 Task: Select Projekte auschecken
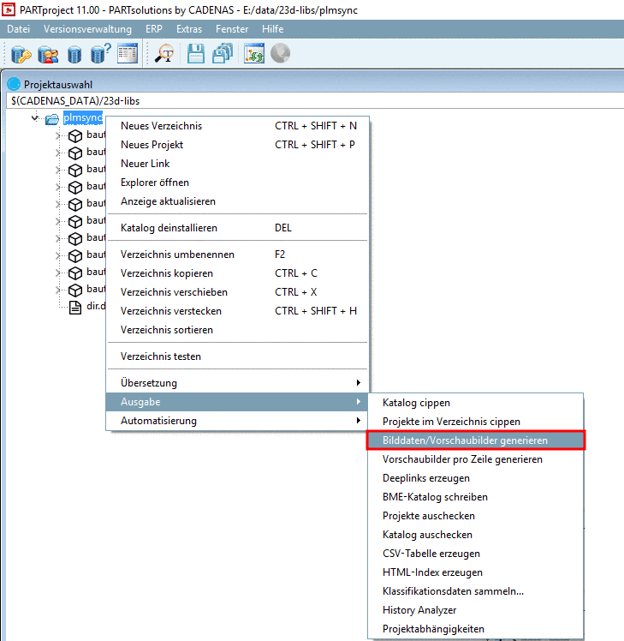pos(476,516)
